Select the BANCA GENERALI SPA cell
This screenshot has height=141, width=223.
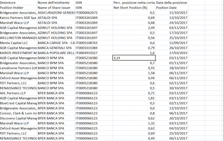coord(56,48)
